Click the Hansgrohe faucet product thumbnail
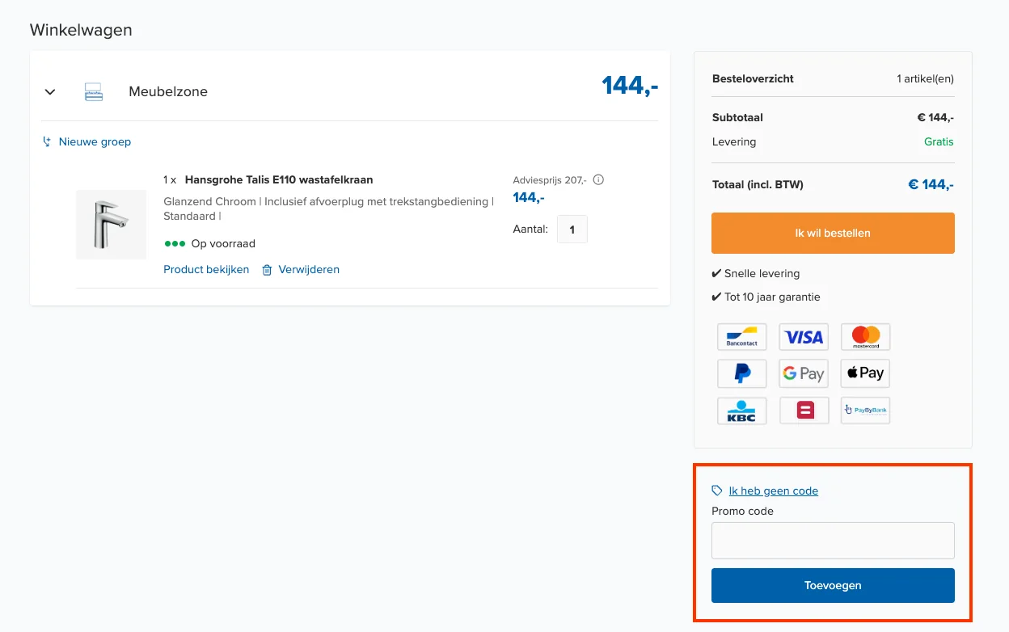This screenshot has width=1009, height=632. pos(111,225)
